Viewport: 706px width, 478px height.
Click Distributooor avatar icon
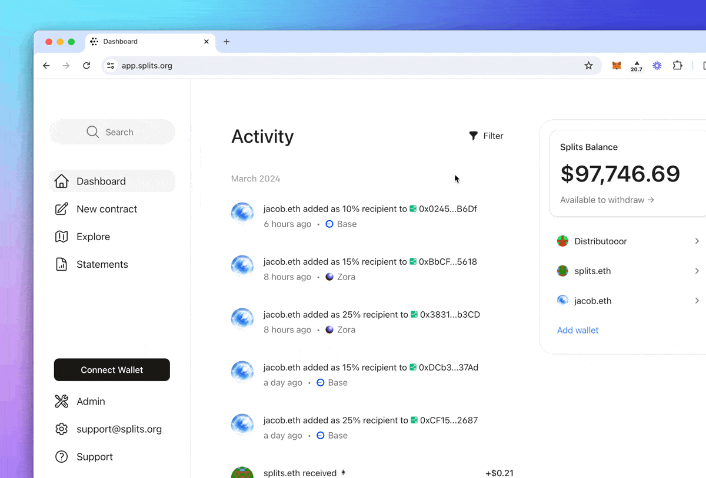click(562, 241)
